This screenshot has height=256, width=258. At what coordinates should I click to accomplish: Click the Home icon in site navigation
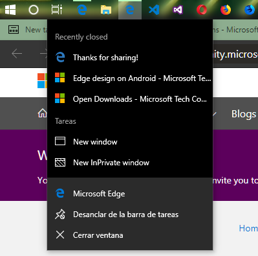(42, 113)
